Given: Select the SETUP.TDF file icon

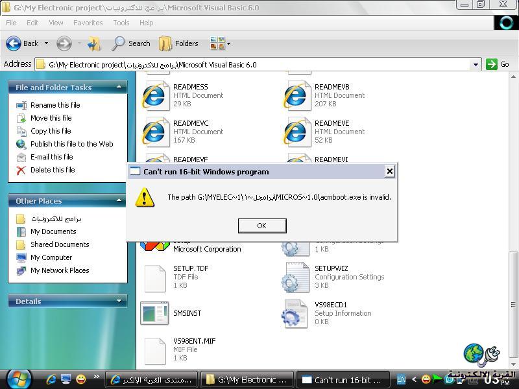Looking at the screenshot, I should point(155,278).
